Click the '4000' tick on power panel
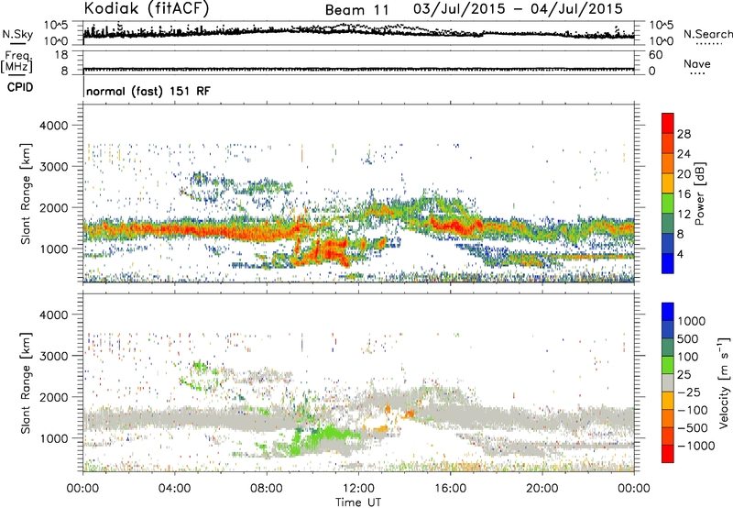733x508 pixels. pyautogui.click(x=53, y=126)
